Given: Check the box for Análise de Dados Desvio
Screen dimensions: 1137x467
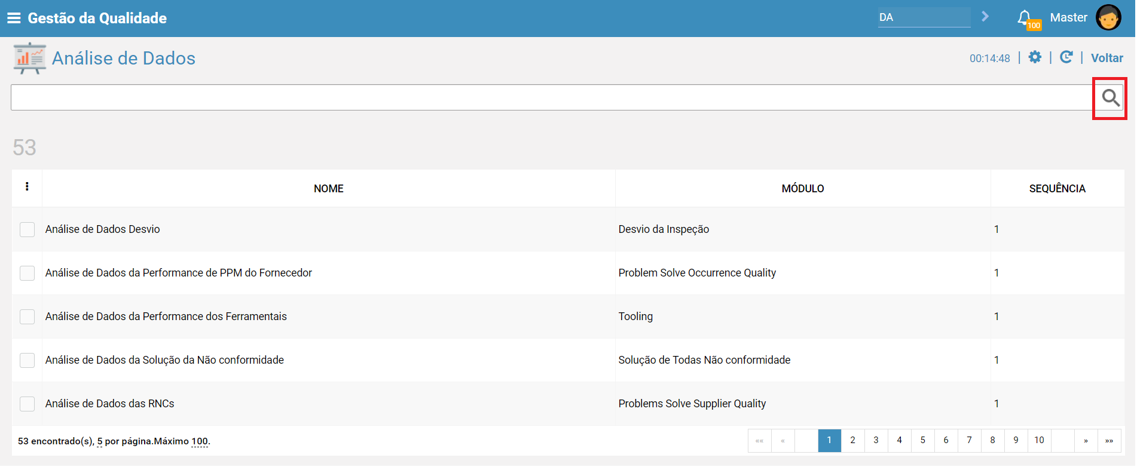Looking at the screenshot, I should pyautogui.click(x=27, y=229).
